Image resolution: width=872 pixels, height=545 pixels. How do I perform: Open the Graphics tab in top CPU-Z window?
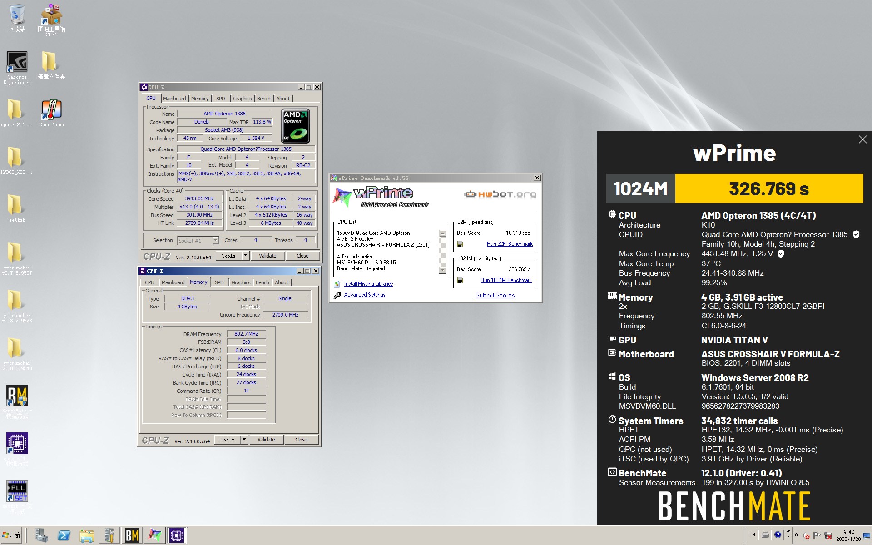242,99
